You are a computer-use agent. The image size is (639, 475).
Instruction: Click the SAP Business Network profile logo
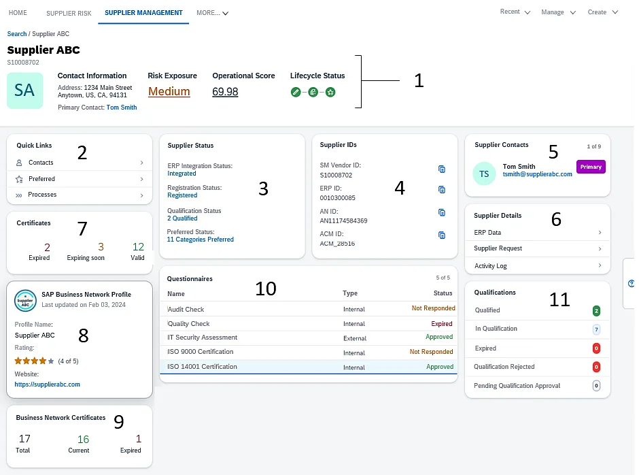(x=25, y=301)
